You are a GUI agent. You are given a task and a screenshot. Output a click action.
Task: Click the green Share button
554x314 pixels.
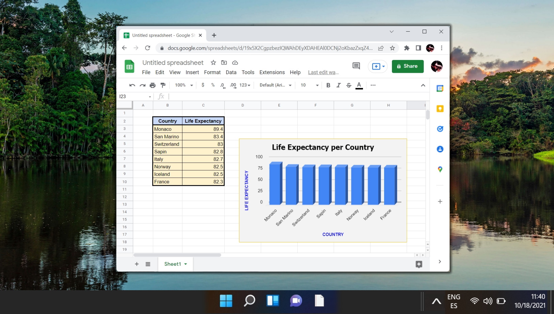[408, 66]
